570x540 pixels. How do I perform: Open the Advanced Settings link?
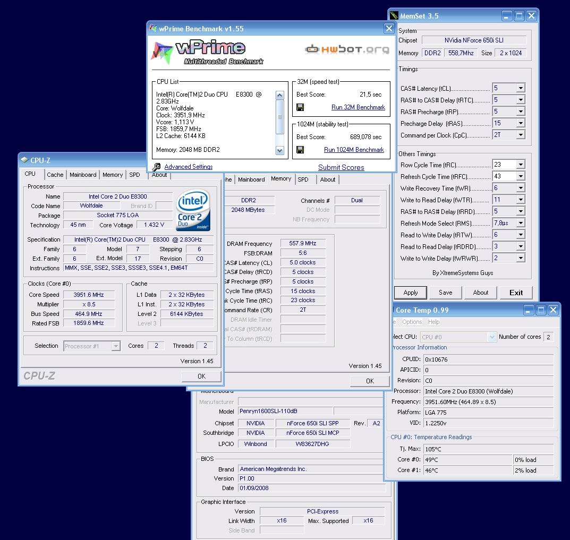(x=188, y=167)
